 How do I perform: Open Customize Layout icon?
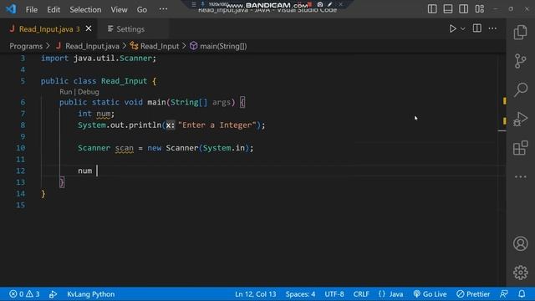pyautogui.click(x=479, y=9)
